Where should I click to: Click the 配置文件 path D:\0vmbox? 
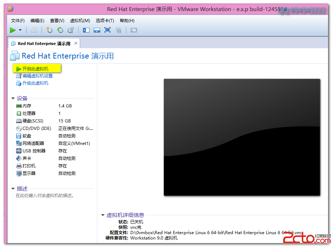(x=216, y=233)
